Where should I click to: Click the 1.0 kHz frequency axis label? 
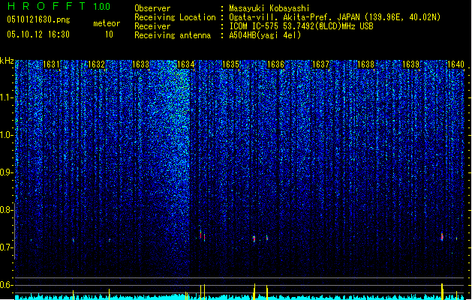click(7, 135)
